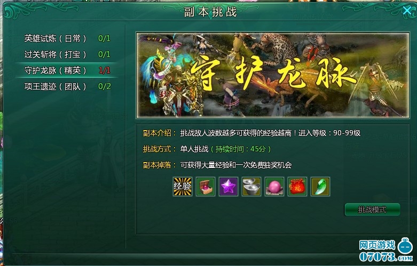Select 守护龙脉（精英） dungeon entry
Viewport: 417px width, 266px height.
click(x=67, y=70)
